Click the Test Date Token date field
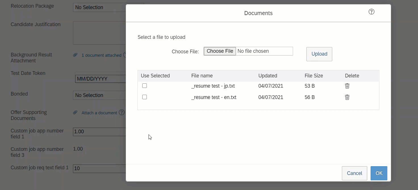The height and width of the screenshot is (190, 418). [x=101, y=79]
